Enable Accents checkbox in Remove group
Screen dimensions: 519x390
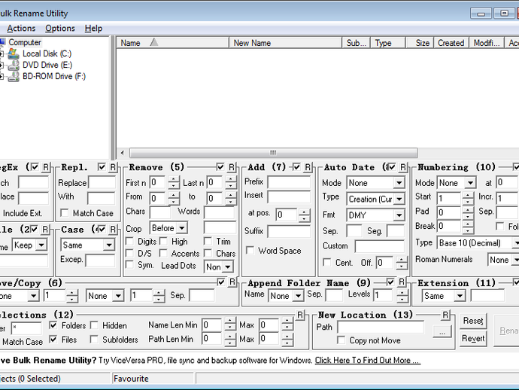163,253
